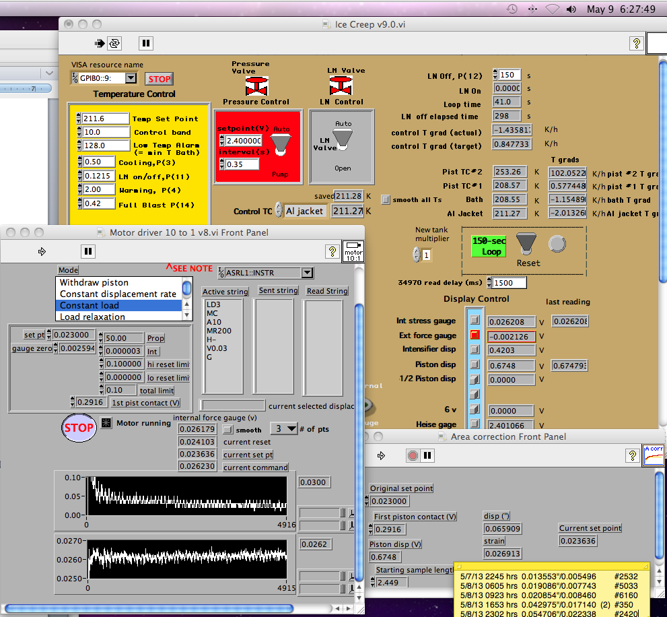Open the GPIB0::9 VISA resource dropdown
The height and width of the screenshot is (617, 667).
coord(131,78)
